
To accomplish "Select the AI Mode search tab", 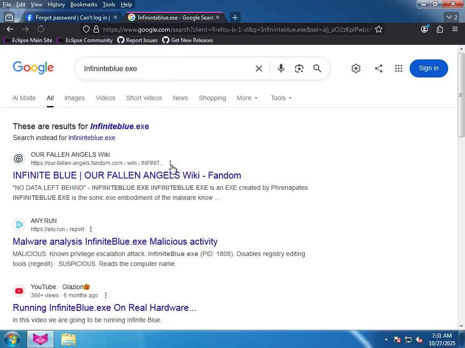I will (x=24, y=98).
